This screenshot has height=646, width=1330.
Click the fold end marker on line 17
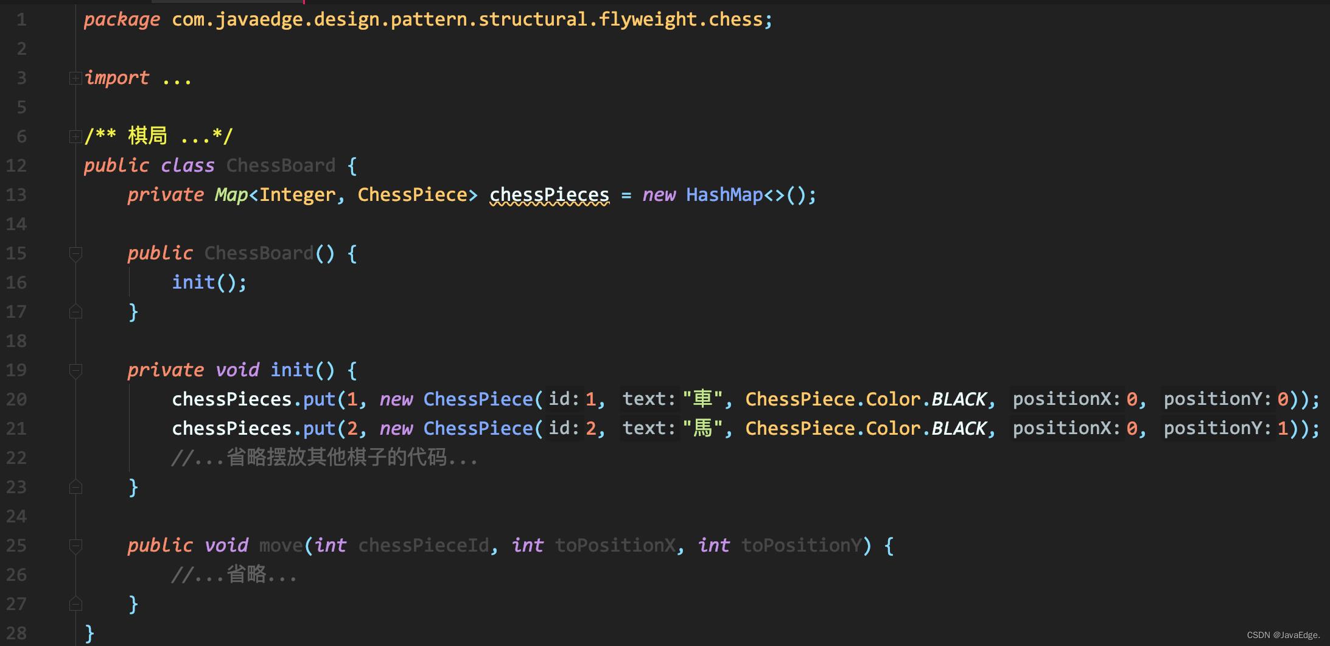tap(75, 312)
